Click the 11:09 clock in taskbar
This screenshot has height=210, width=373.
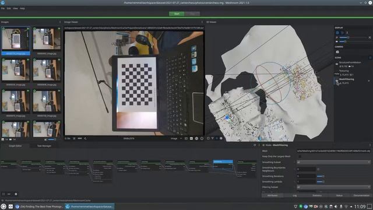pyautogui.click(x=360, y=206)
